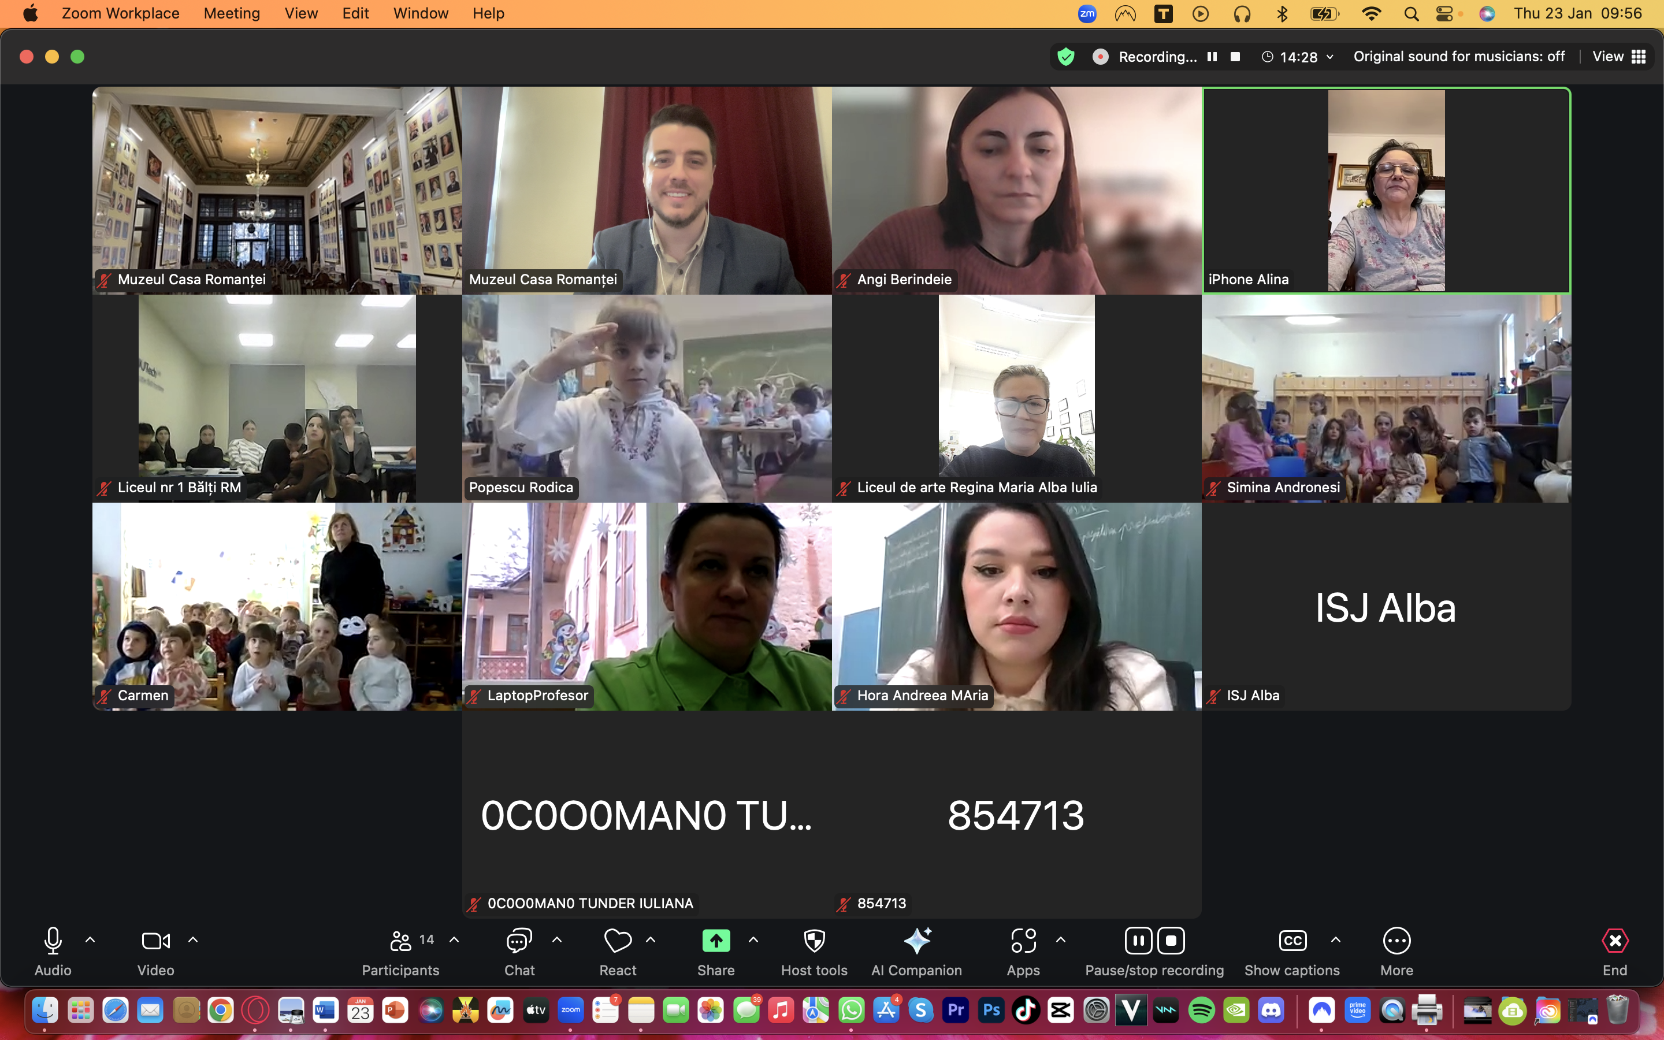Viewport: 1664px width, 1040px height.
Task: Pause recording in the top recording bar
Action: (x=1212, y=57)
